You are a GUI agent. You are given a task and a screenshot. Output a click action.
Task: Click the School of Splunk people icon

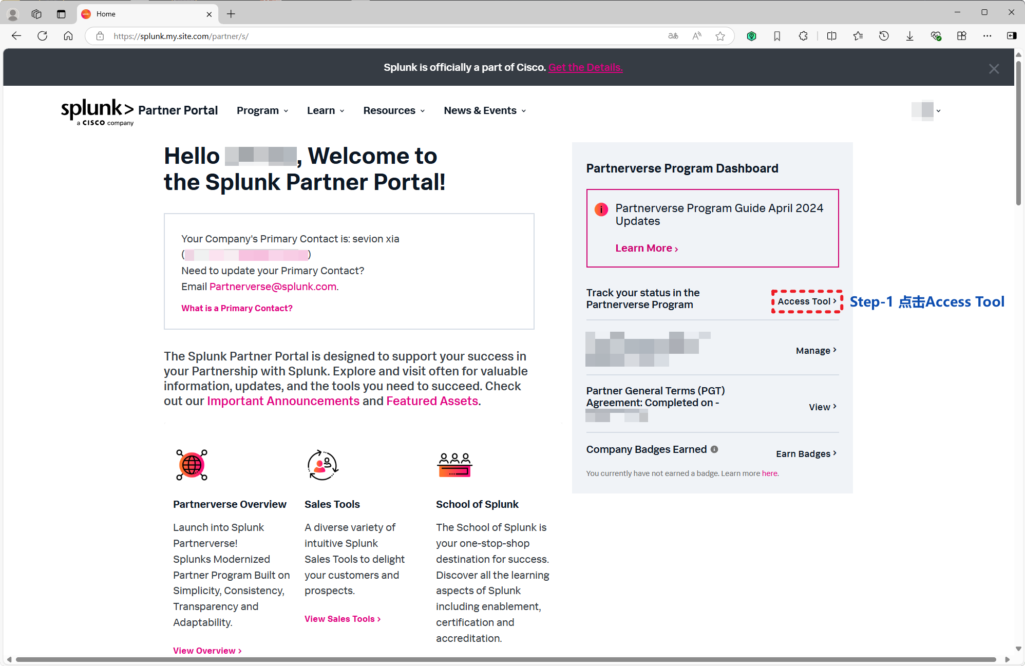pos(454,465)
